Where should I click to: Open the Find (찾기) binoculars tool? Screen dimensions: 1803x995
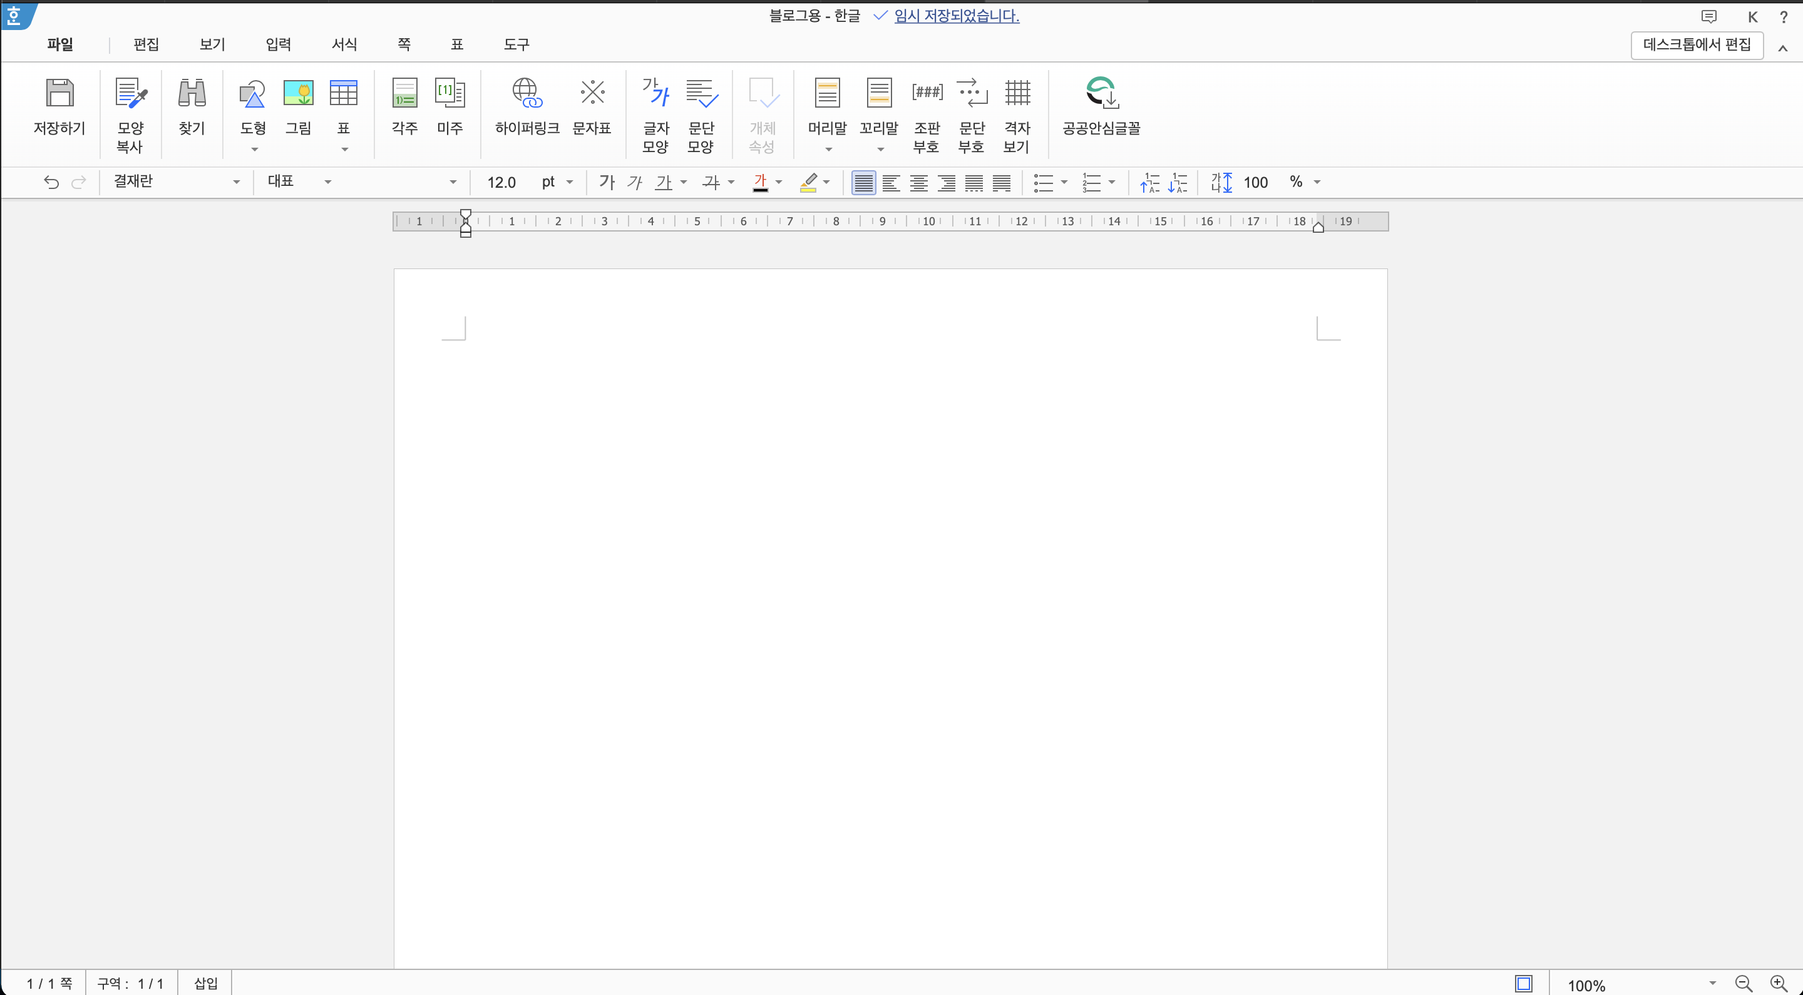(x=191, y=93)
